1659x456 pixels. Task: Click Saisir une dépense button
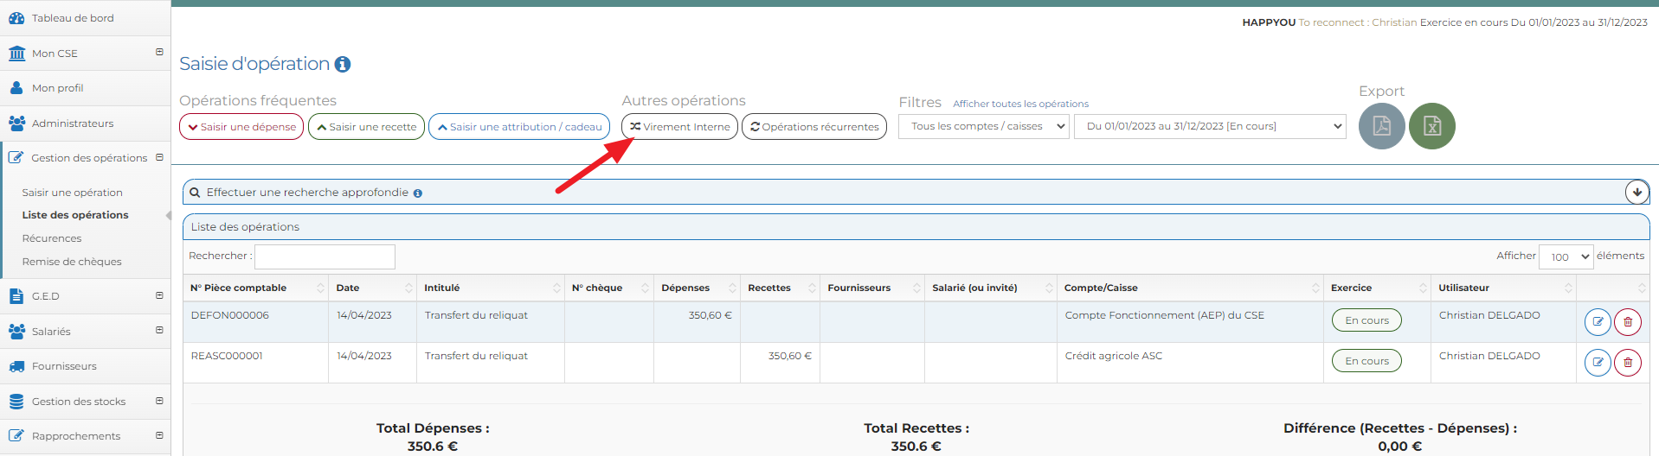[x=241, y=127]
